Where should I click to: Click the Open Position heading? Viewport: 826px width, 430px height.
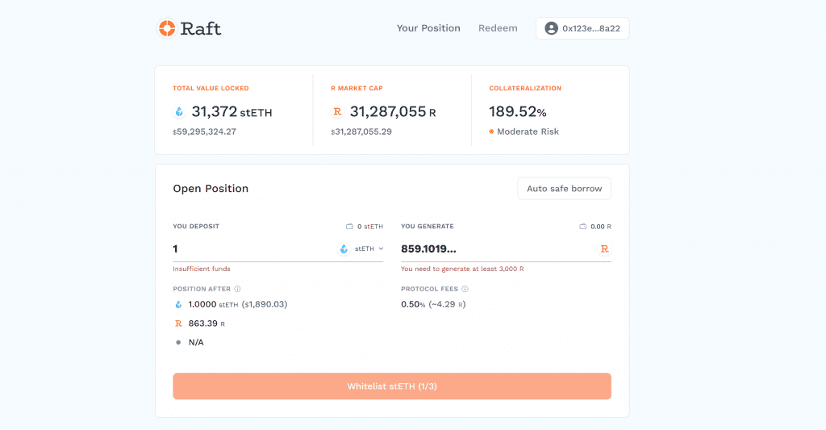click(211, 189)
